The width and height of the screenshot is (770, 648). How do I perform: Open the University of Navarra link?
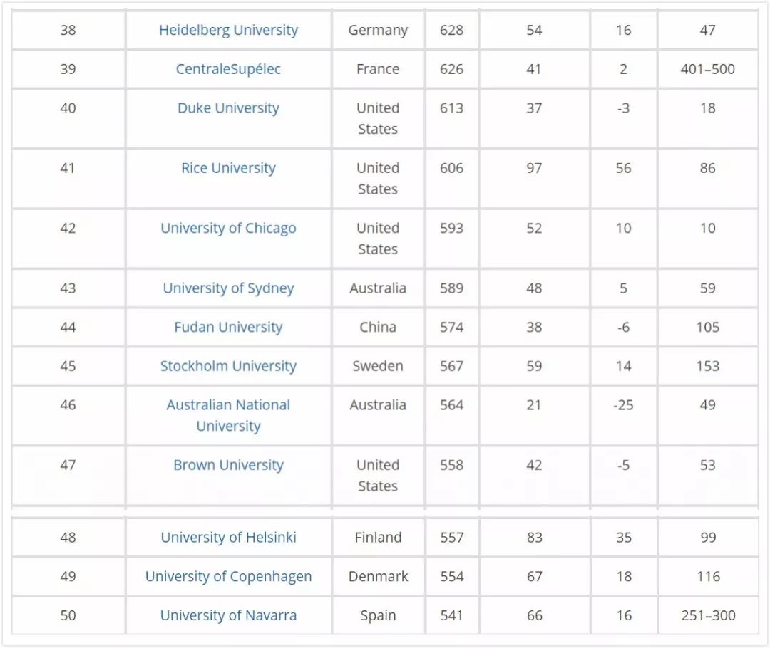228,615
